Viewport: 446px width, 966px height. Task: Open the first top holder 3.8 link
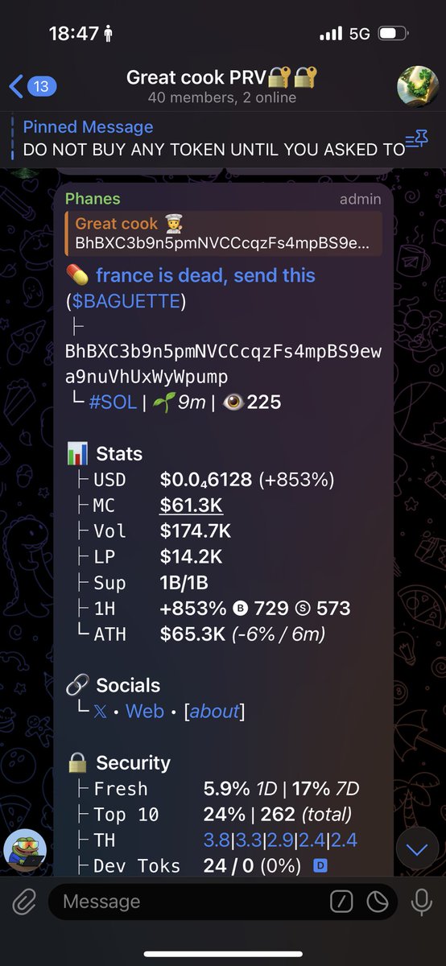217,840
